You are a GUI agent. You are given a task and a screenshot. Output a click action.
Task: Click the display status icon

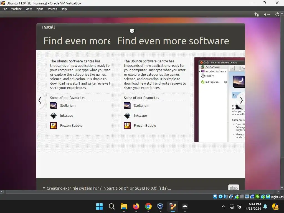[247, 197]
